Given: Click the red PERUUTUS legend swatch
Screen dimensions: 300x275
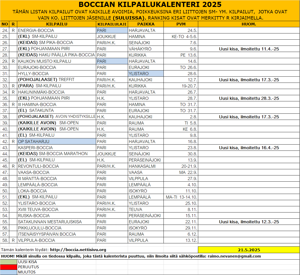Looking at the screenshot, I should [x=8, y=267].
